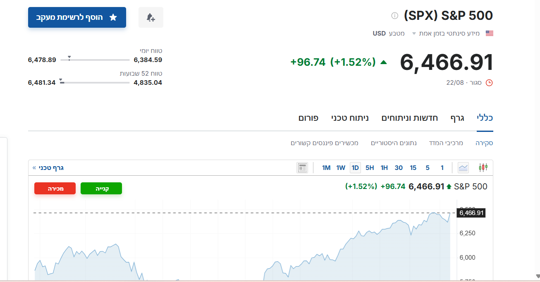The height and width of the screenshot is (282, 540).
Task: Toggle the chart news overlay icon
Action: coord(302,167)
